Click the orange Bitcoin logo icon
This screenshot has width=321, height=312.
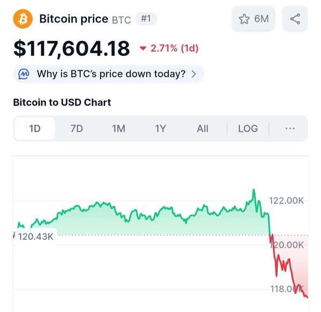[x=23, y=19]
